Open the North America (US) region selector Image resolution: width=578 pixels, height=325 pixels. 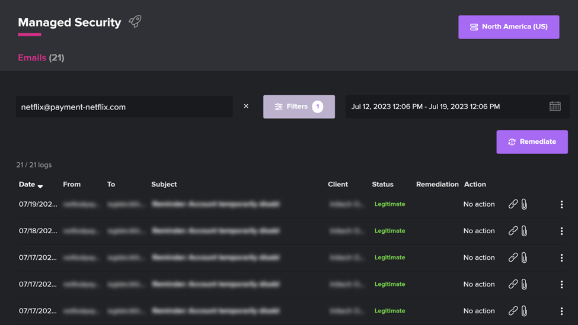point(509,27)
